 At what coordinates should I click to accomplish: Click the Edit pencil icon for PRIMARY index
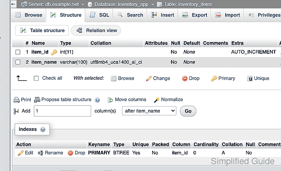pos(20,153)
